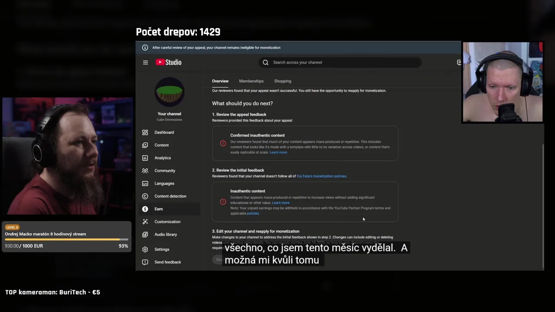Viewport: 555px width, 312px height.
Task: Click the donation goal progress bar
Action: coord(67,240)
